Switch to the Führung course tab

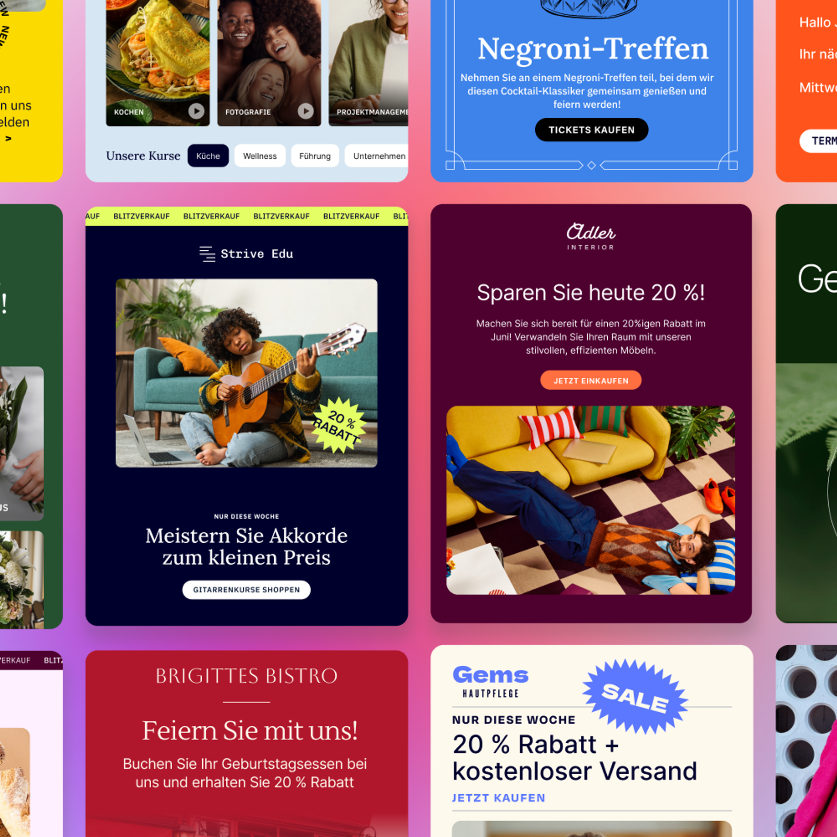[x=315, y=156]
